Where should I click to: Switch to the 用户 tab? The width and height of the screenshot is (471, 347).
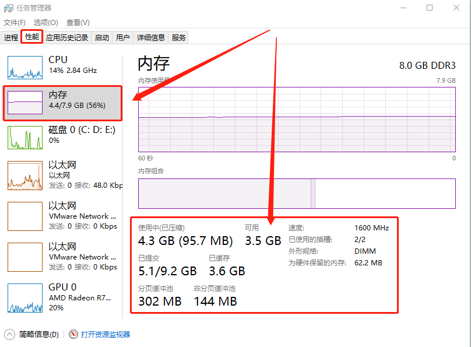(x=122, y=38)
